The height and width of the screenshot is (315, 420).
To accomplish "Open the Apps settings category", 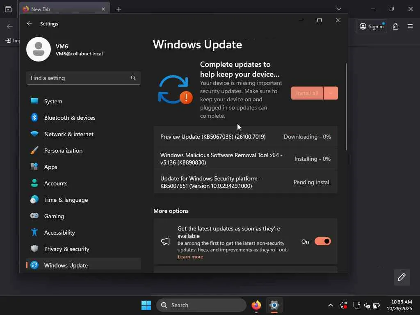I will (x=84, y=167).
